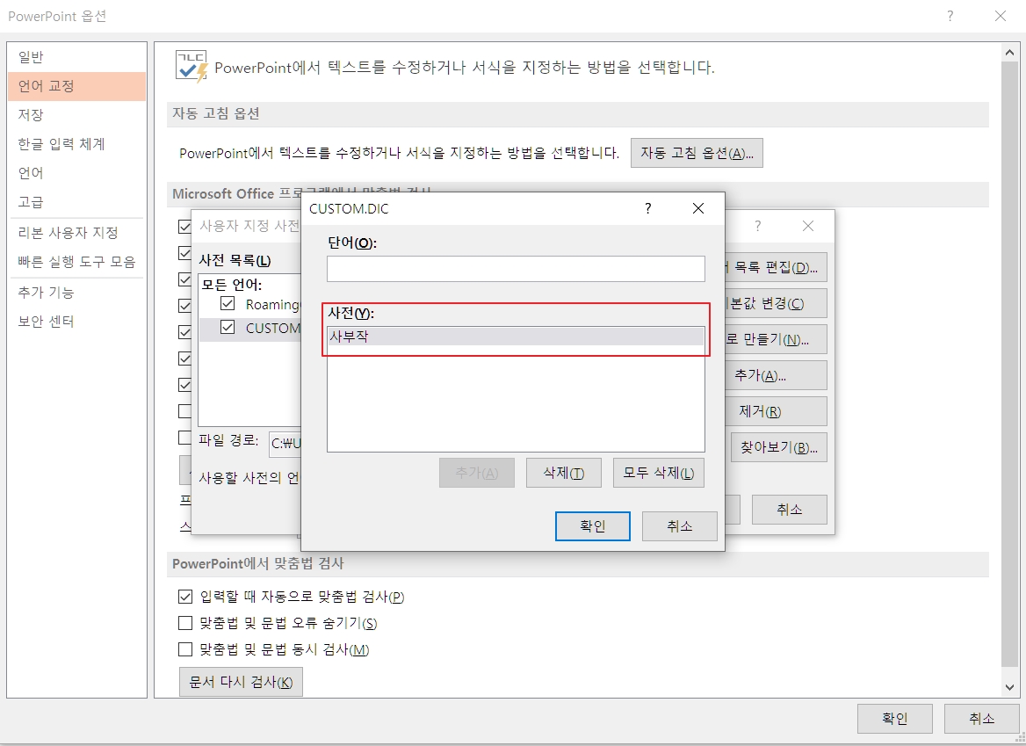Open 저장 options category
This screenshot has width=1026, height=746.
pos(76,115)
